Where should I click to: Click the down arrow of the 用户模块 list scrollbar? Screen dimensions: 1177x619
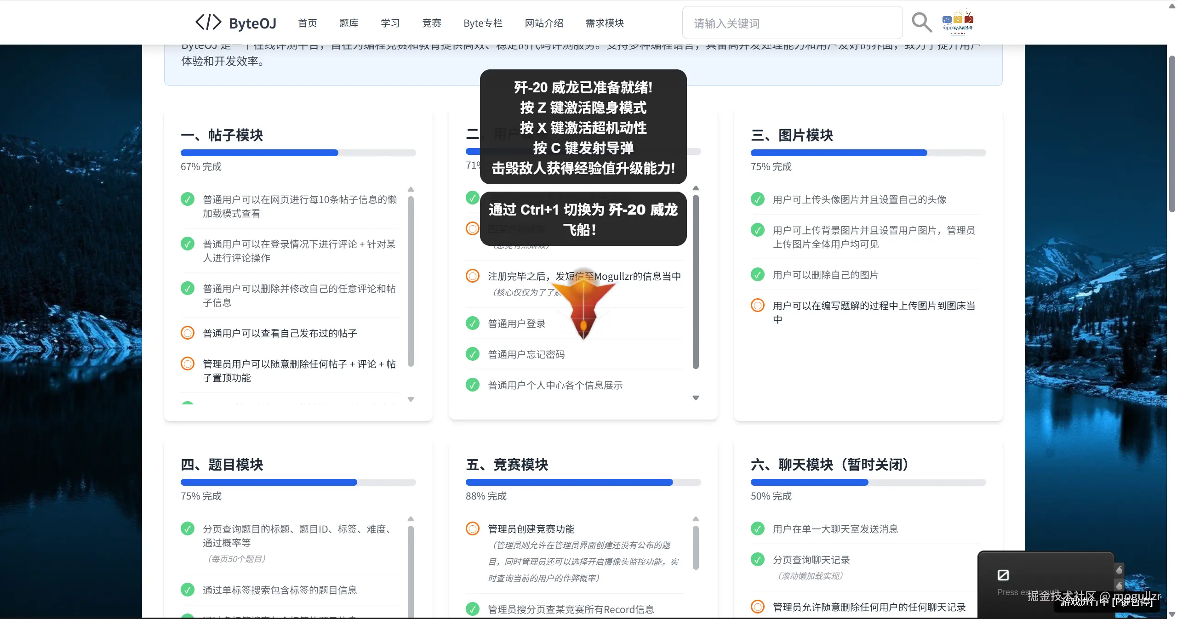click(696, 398)
